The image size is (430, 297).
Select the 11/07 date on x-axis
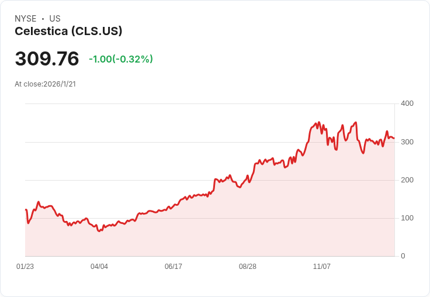point(322,267)
